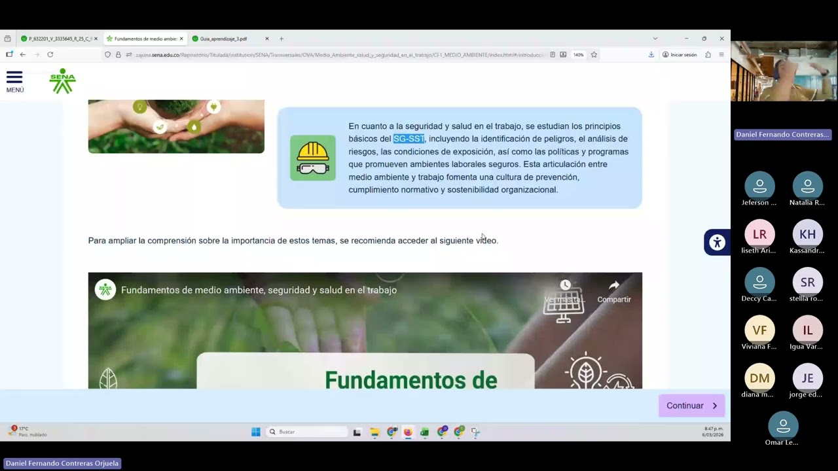
Task: Toggle reader view icon in address bar
Action: pos(553,55)
